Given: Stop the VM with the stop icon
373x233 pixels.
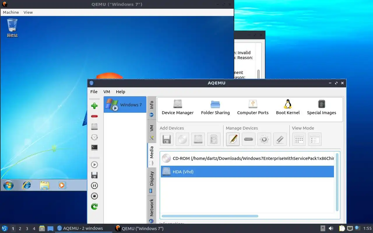Looking at the screenshot, I should click(94, 196).
